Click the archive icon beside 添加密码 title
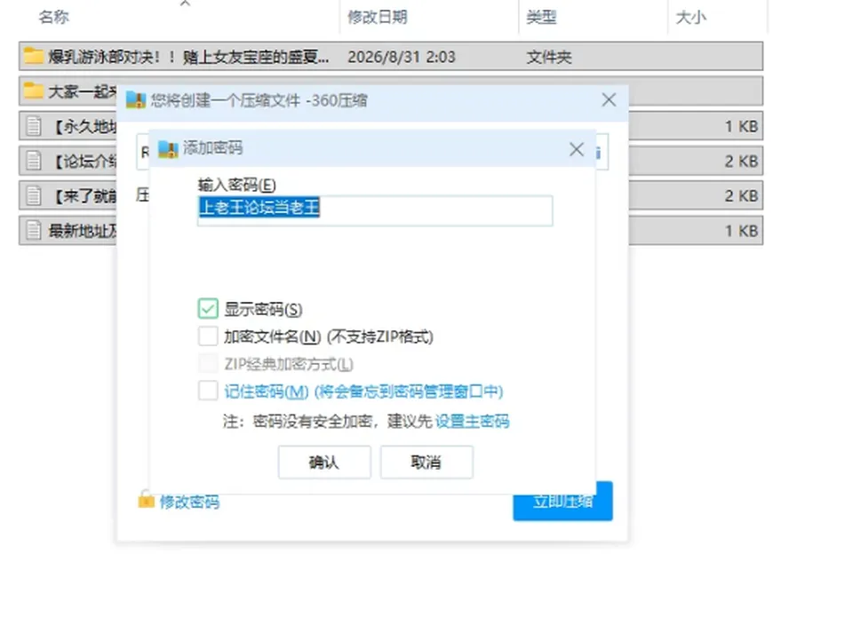Screen dimensions: 853x617 168,148
